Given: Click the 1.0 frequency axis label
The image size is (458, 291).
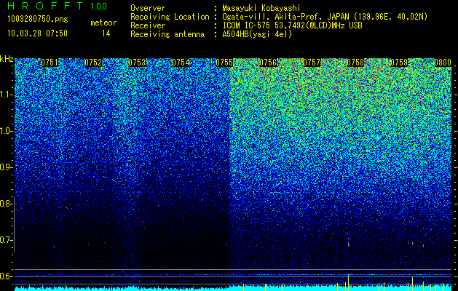Looking at the screenshot, I should pyautogui.click(x=7, y=132).
